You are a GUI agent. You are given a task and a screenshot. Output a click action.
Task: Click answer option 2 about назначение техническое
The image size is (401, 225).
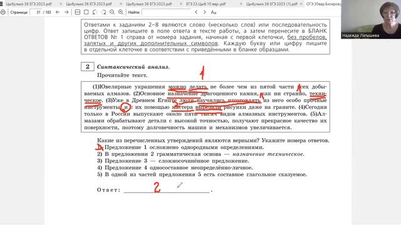point(200,154)
